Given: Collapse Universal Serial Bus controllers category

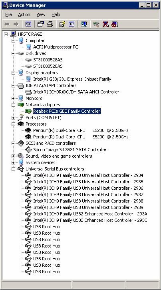Looking at the screenshot, I should click(x=13, y=169).
